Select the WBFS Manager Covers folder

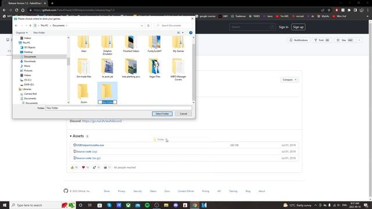[178, 70]
